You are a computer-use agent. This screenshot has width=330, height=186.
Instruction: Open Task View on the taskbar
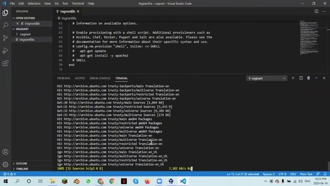pyautogui.click(x=40, y=181)
